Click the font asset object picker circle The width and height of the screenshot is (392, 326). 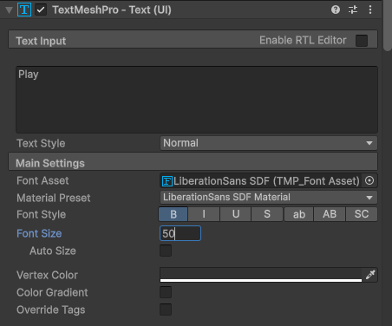(x=369, y=180)
